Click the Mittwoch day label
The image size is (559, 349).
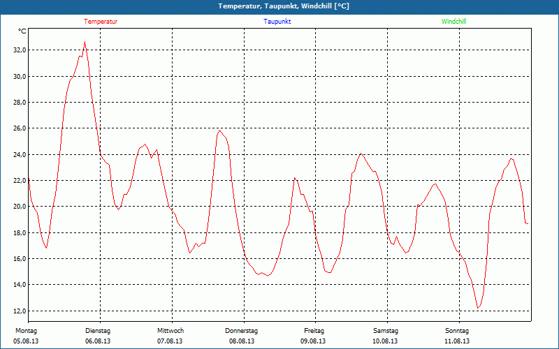pyautogui.click(x=170, y=331)
